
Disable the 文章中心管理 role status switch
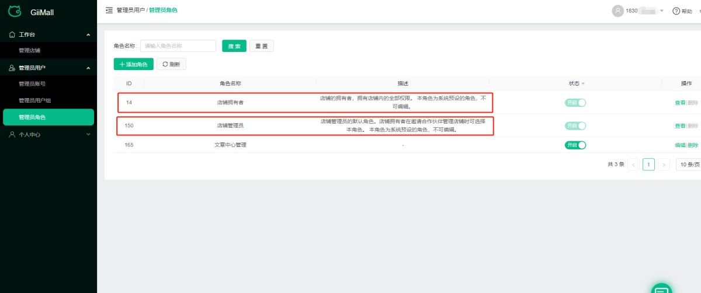tap(575, 145)
